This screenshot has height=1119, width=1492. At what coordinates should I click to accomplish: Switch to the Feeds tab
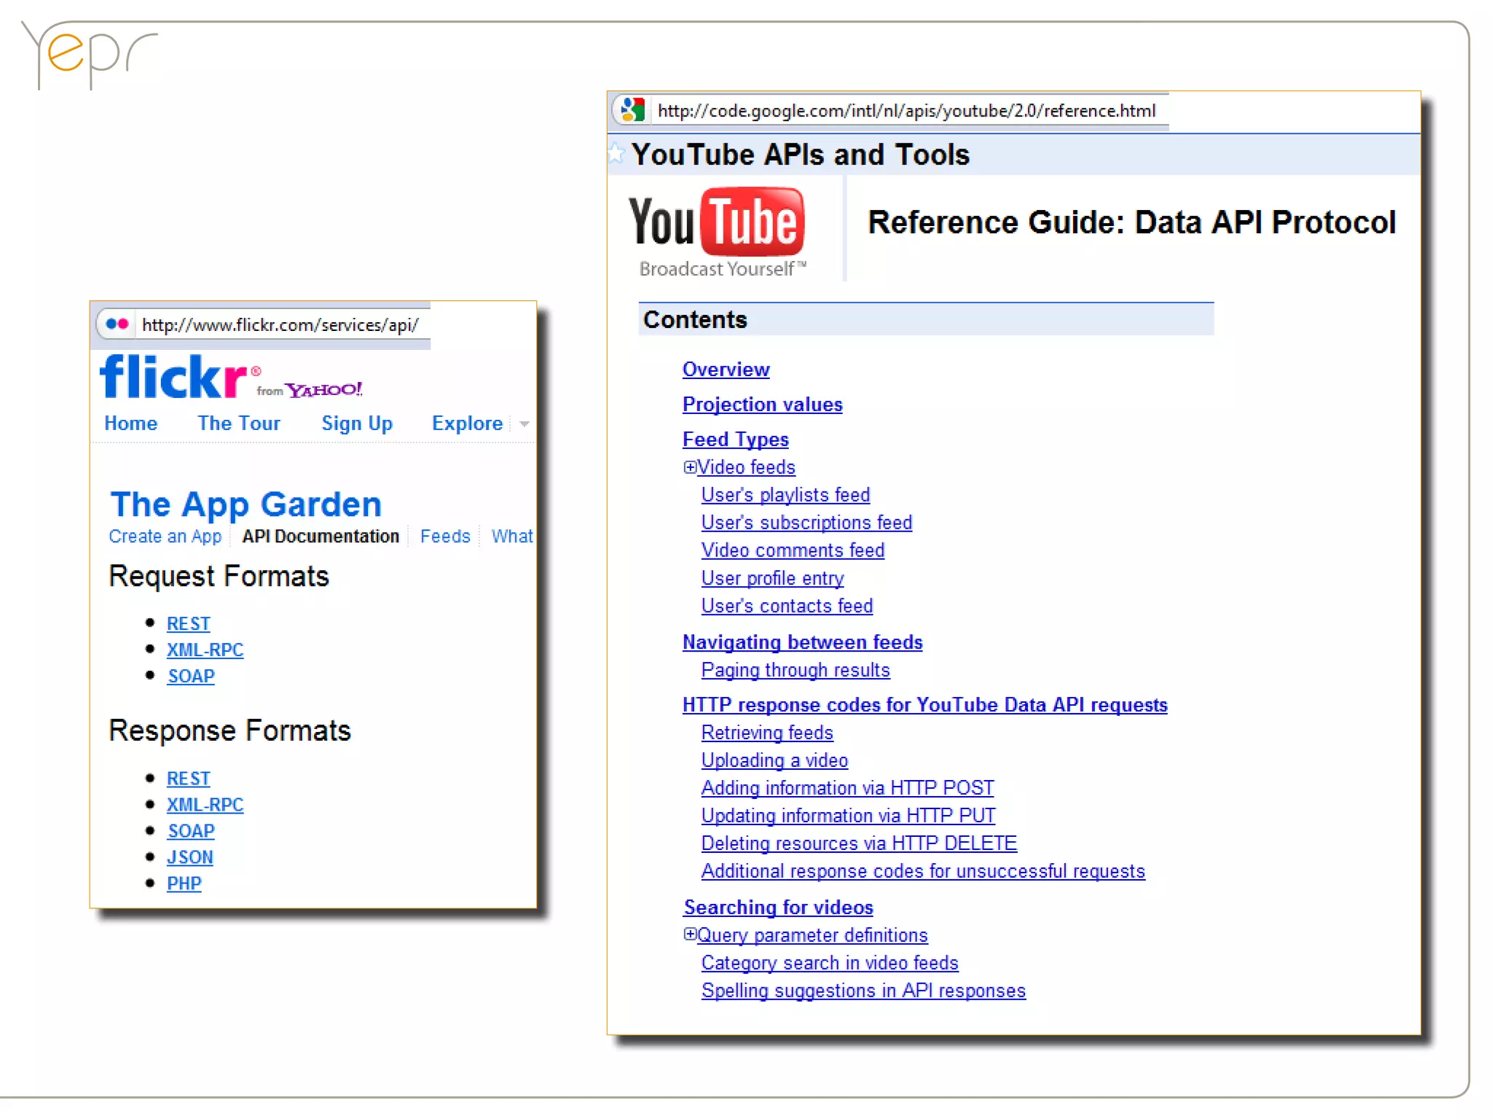pyautogui.click(x=445, y=537)
